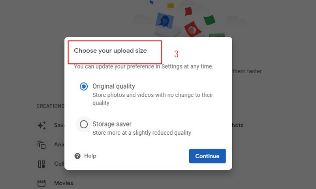Select the Storage saver radio button

point(84,124)
